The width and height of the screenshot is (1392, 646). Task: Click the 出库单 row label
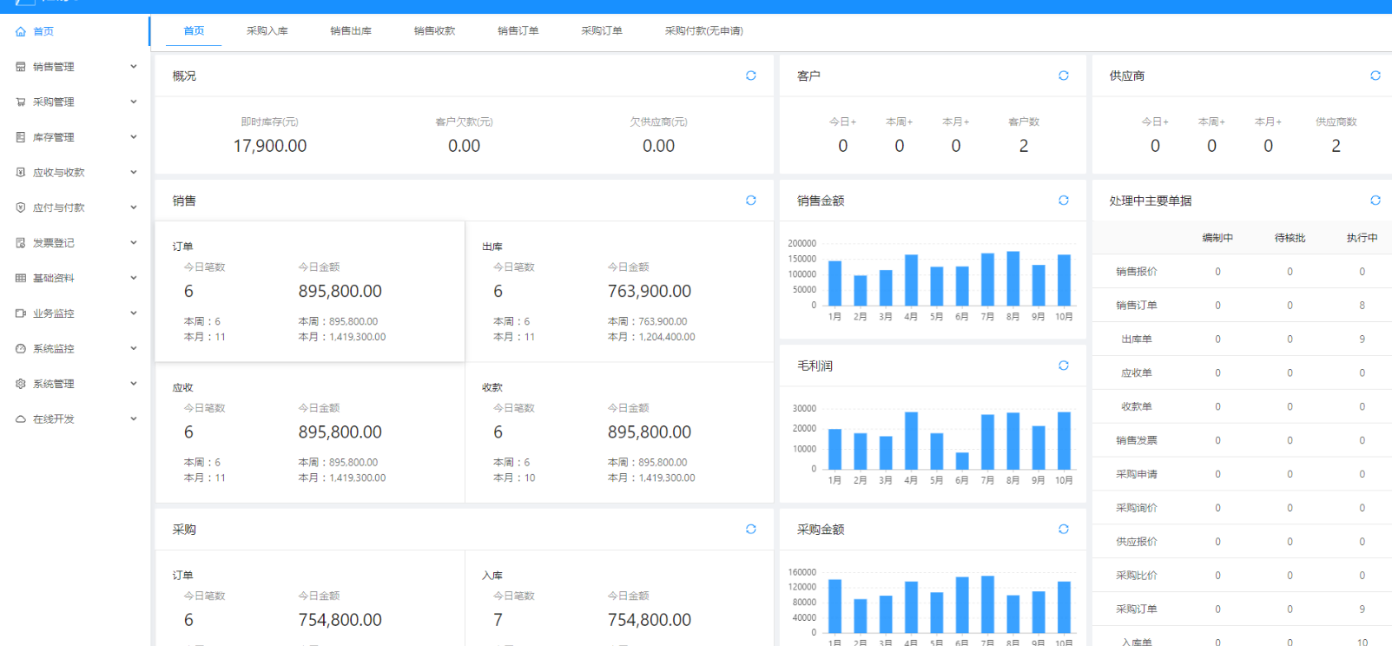click(1137, 339)
